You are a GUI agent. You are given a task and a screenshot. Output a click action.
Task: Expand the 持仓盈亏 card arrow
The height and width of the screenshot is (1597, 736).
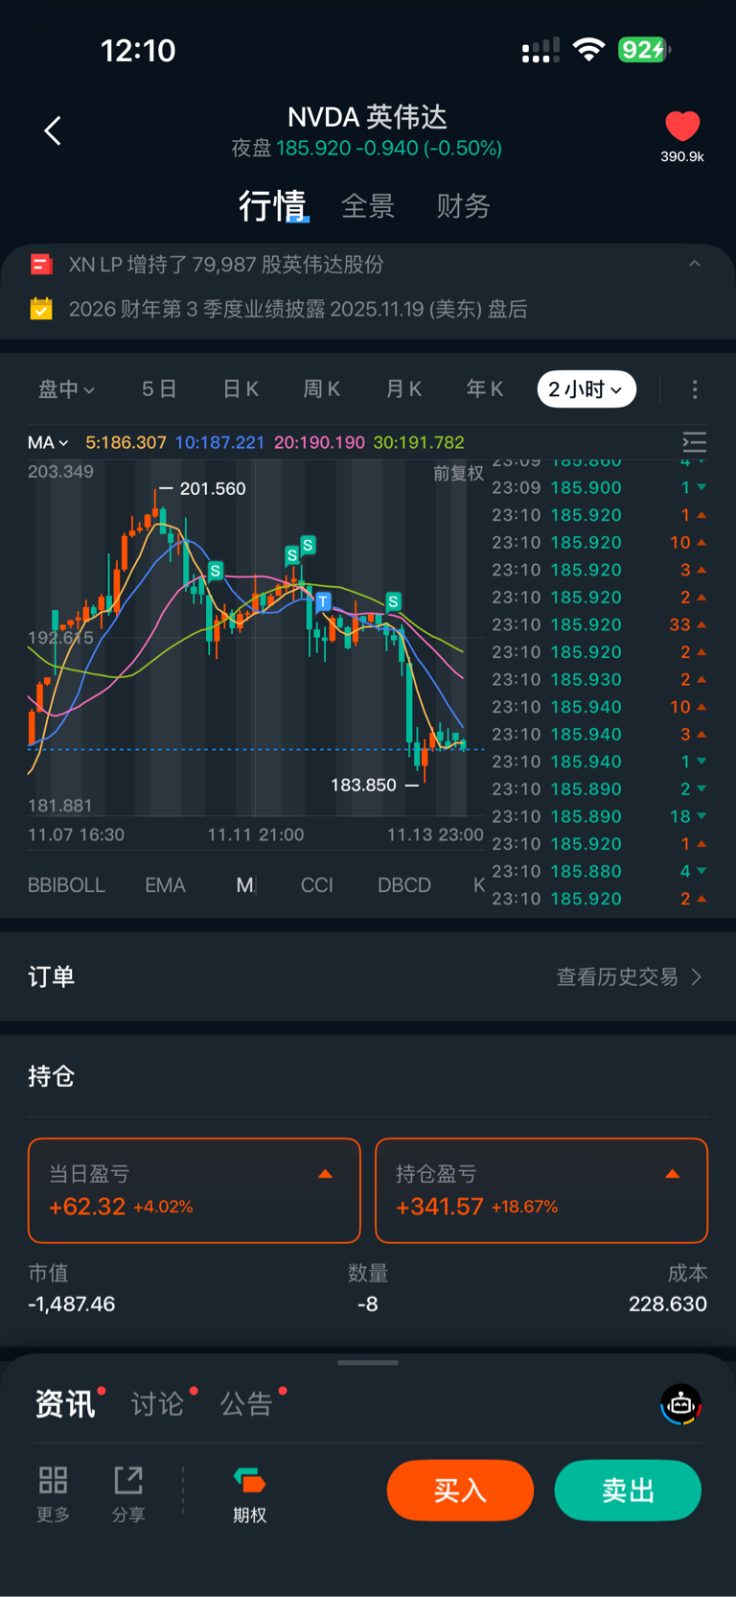point(672,1174)
